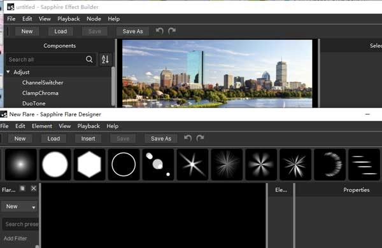The height and width of the screenshot is (248, 382).
Task: Open Playback menu in Effect Builder
Action: pos(69,18)
